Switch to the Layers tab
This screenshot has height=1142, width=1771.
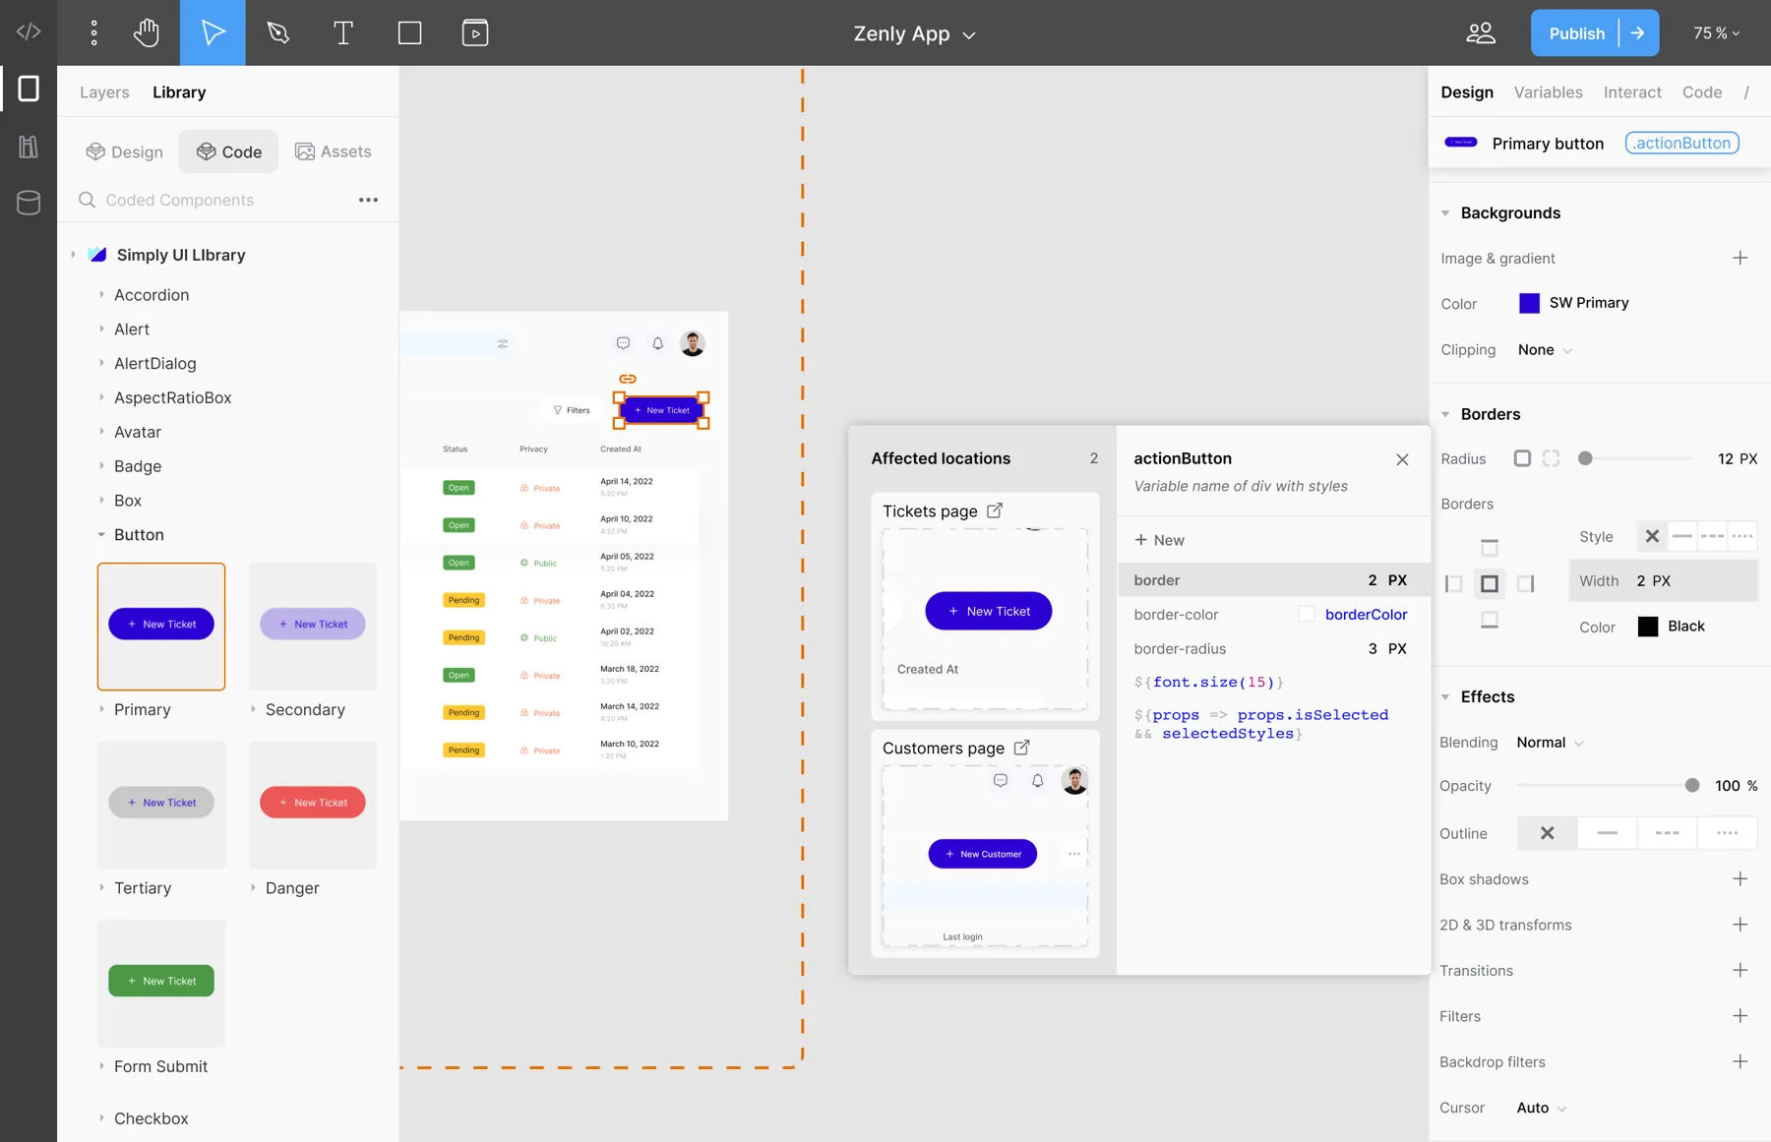click(x=104, y=91)
